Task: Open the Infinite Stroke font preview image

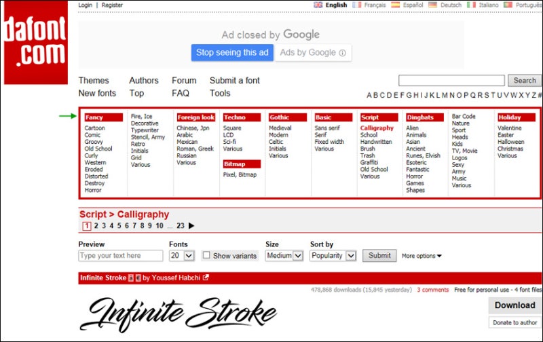Action: [x=179, y=314]
